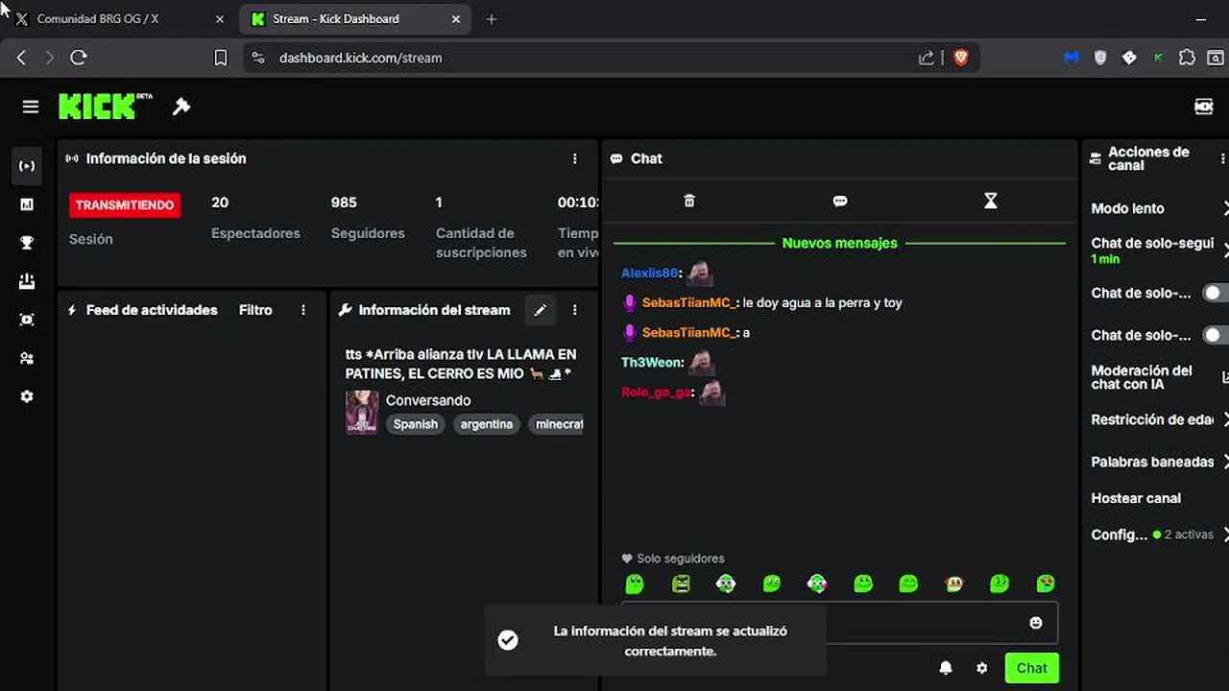Insert the angry green square emote
The height and width of the screenshot is (691, 1229).
click(x=681, y=584)
